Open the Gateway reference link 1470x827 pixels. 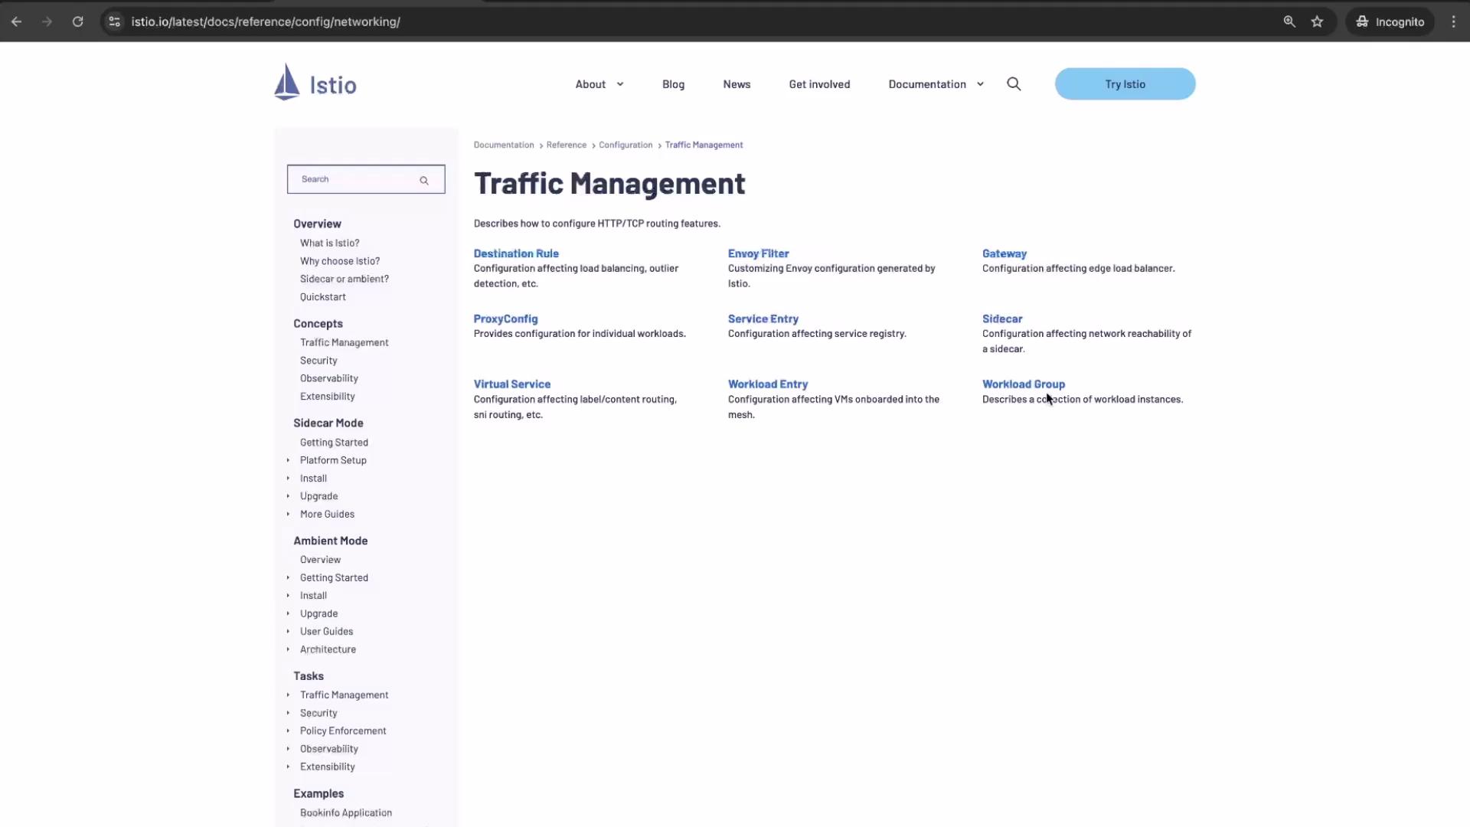coord(1004,253)
